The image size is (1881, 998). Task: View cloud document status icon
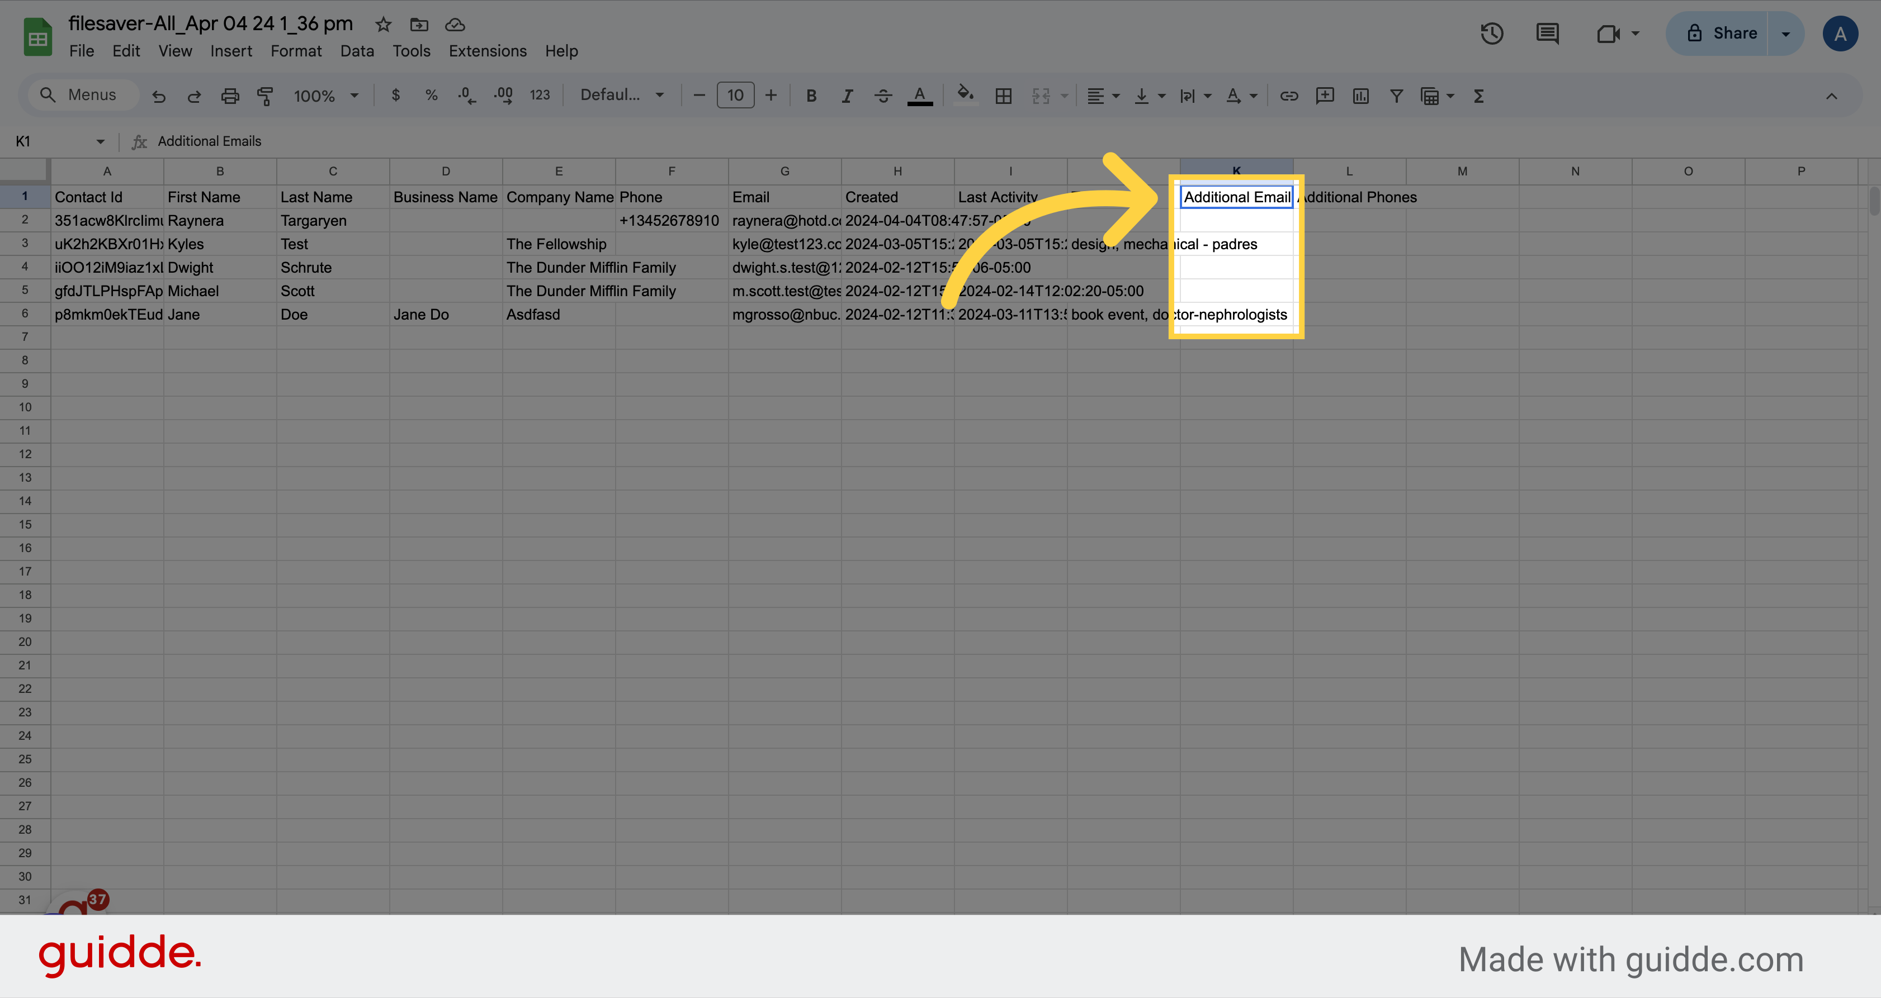pyautogui.click(x=455, y=25)
